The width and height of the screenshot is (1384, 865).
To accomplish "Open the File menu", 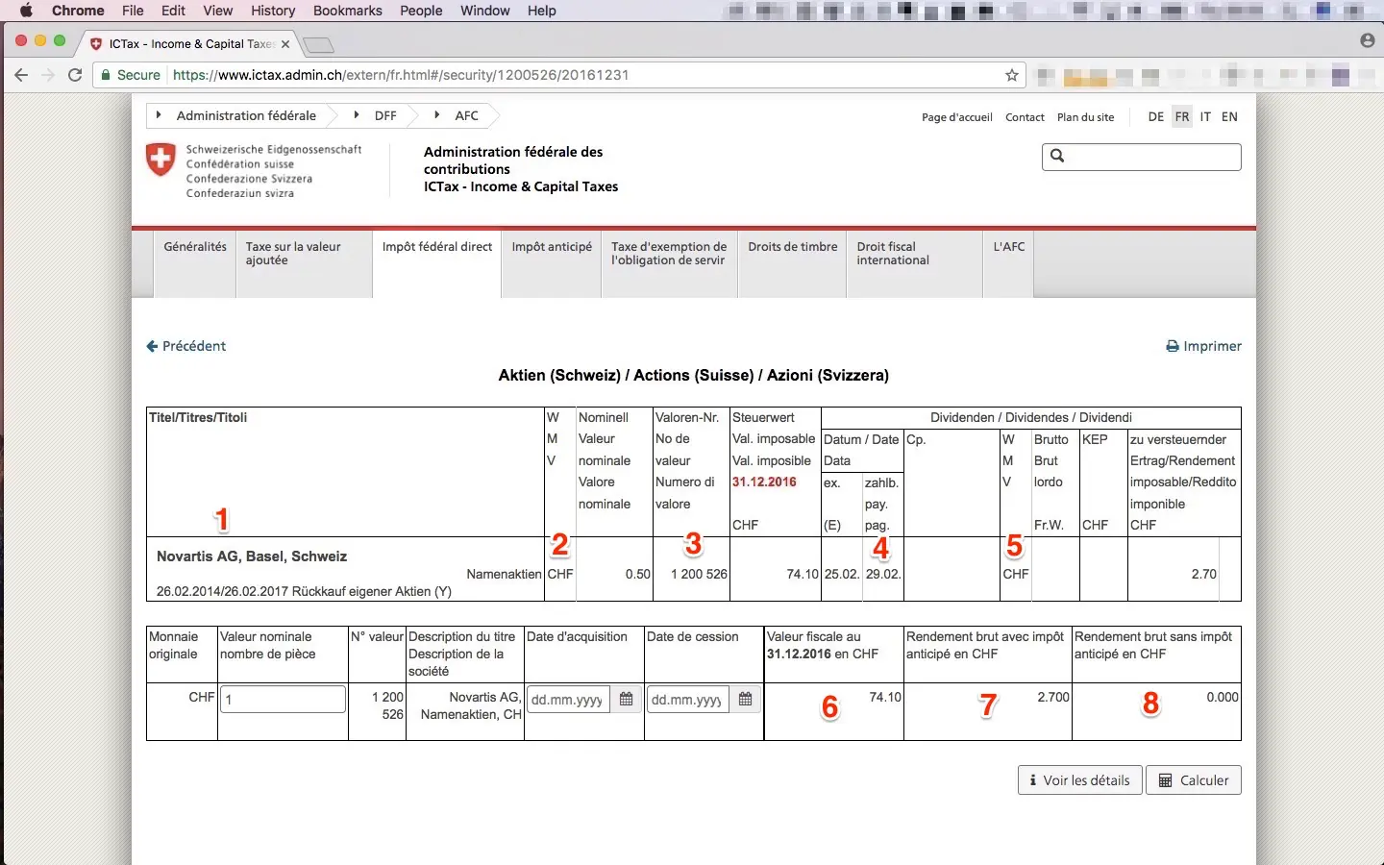I will pos(133,11).
